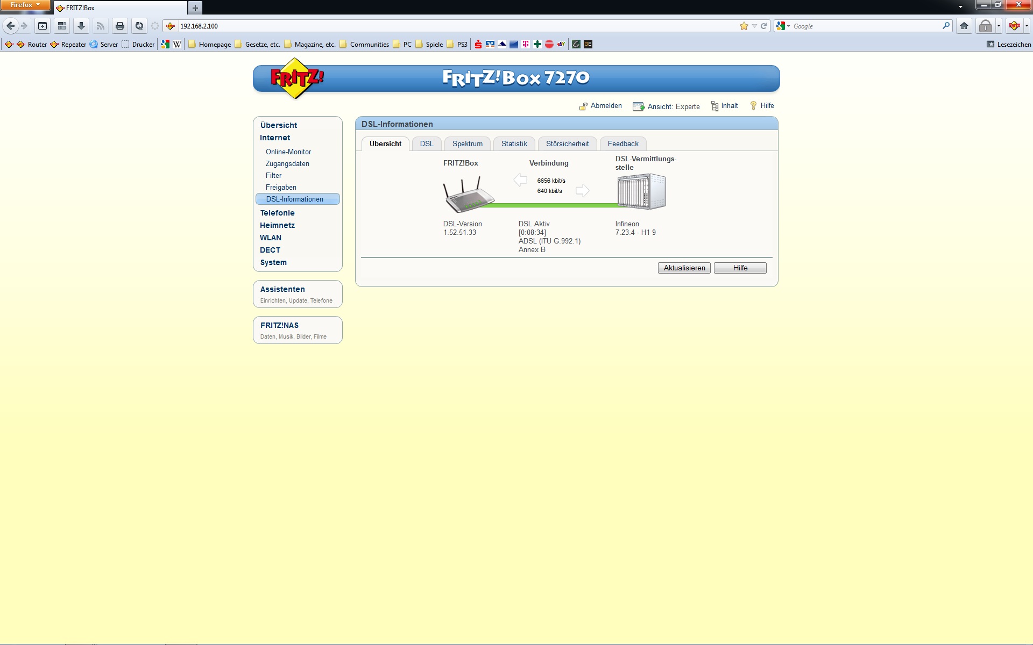Open Firefox menu dropdown

point(25,5)
